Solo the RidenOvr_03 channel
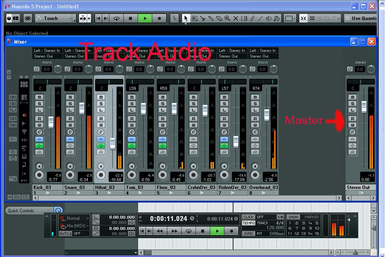The image size is (385, 257). tap(224, 104)
